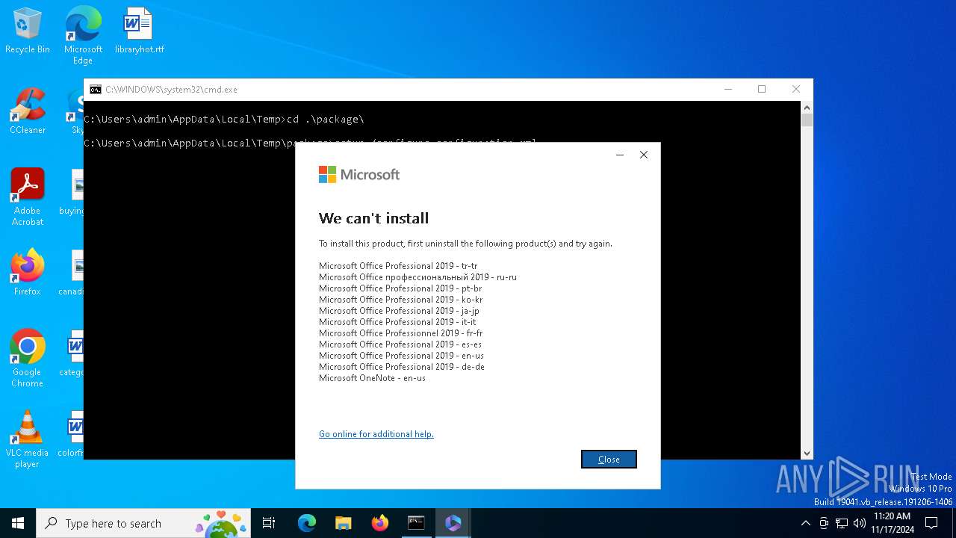Click the Microsoft logo in the dialog
Viewport: 956px width, 538px height.
(x=359, y=174)
